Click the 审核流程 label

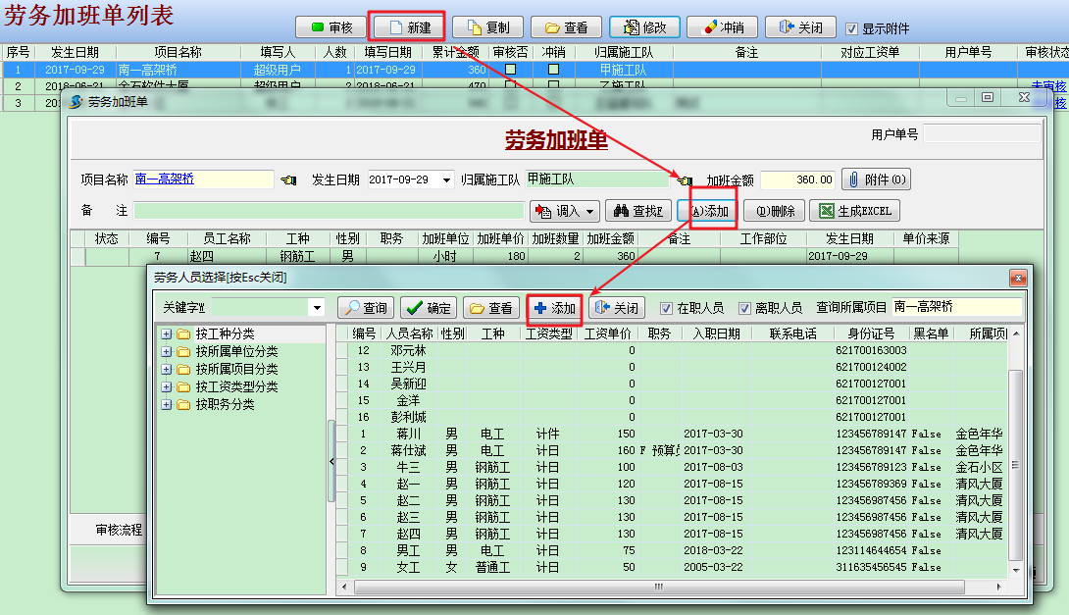point(119,530)
